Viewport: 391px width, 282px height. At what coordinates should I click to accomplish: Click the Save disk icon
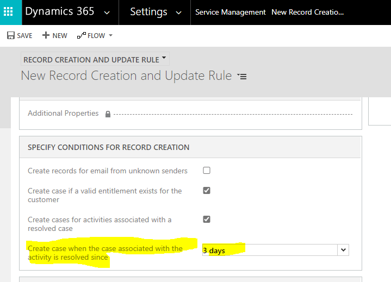point(10,35)
